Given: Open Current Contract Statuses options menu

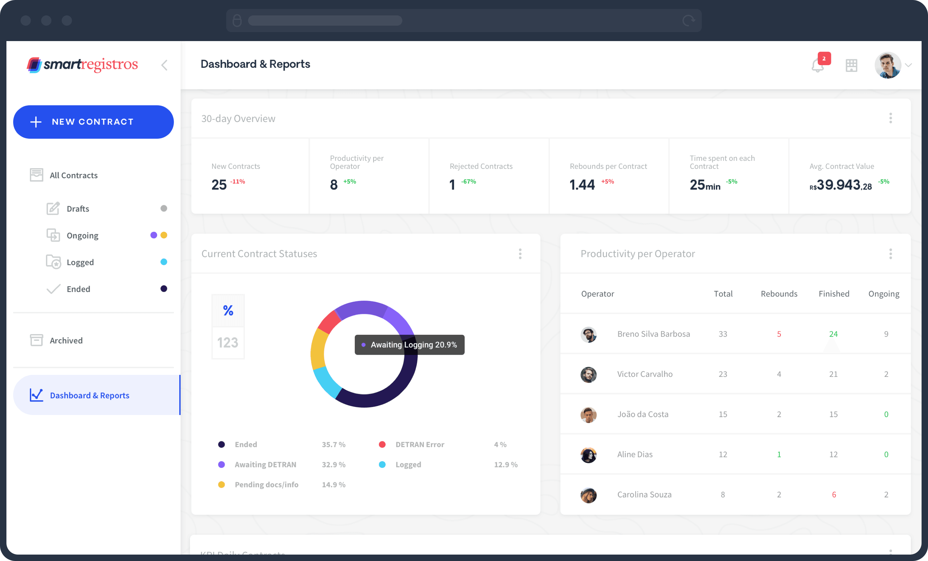Looking at the screenshot, I should pyautogui.click(x=520, y=254).
